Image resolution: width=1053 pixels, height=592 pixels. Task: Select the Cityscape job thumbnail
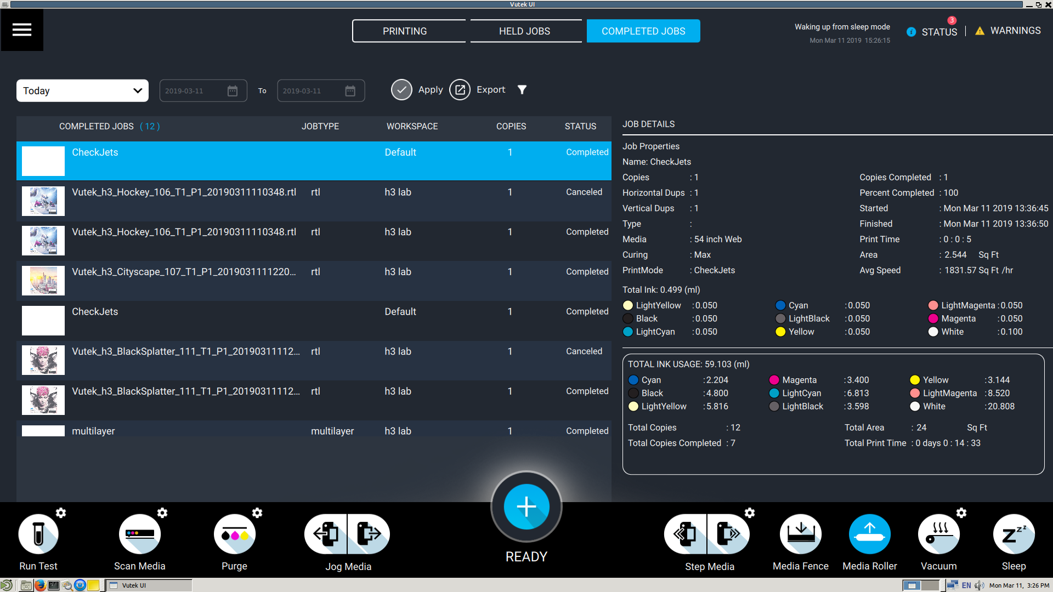43,281
